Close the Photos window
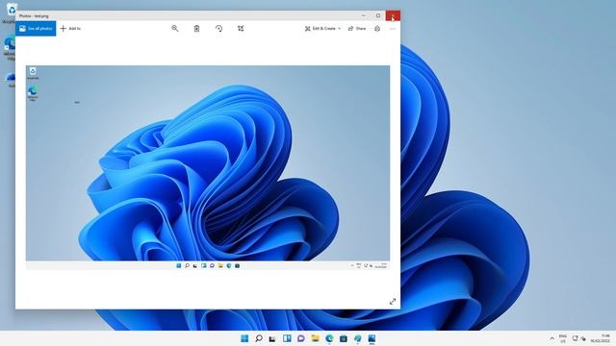This screenshot has height=346, width=616. 393,15
